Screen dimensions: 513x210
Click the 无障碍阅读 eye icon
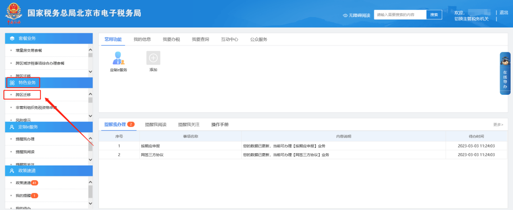pos(345,15)
